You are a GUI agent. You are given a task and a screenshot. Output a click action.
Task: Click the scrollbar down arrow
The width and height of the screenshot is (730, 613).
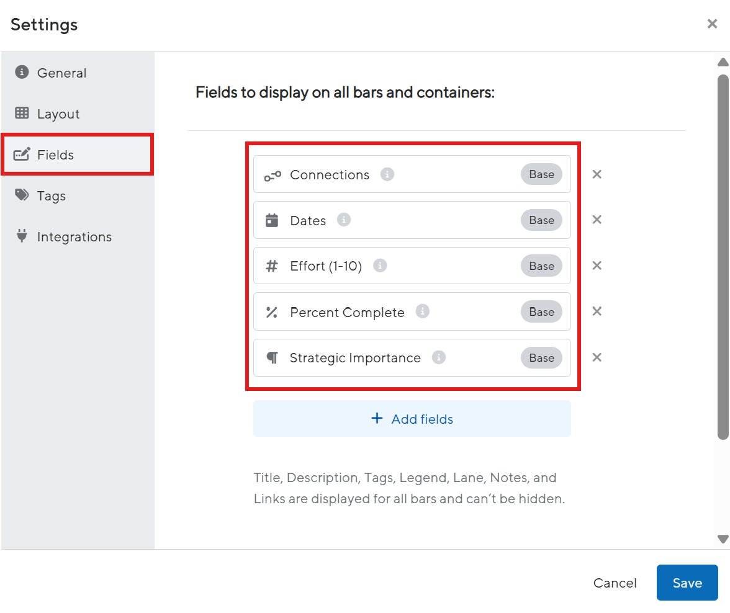pyautogui.click(x=723, y=539)
